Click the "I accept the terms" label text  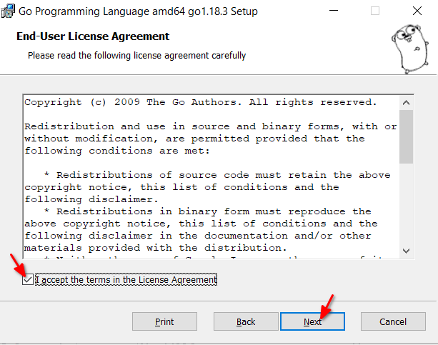point(126,280)
